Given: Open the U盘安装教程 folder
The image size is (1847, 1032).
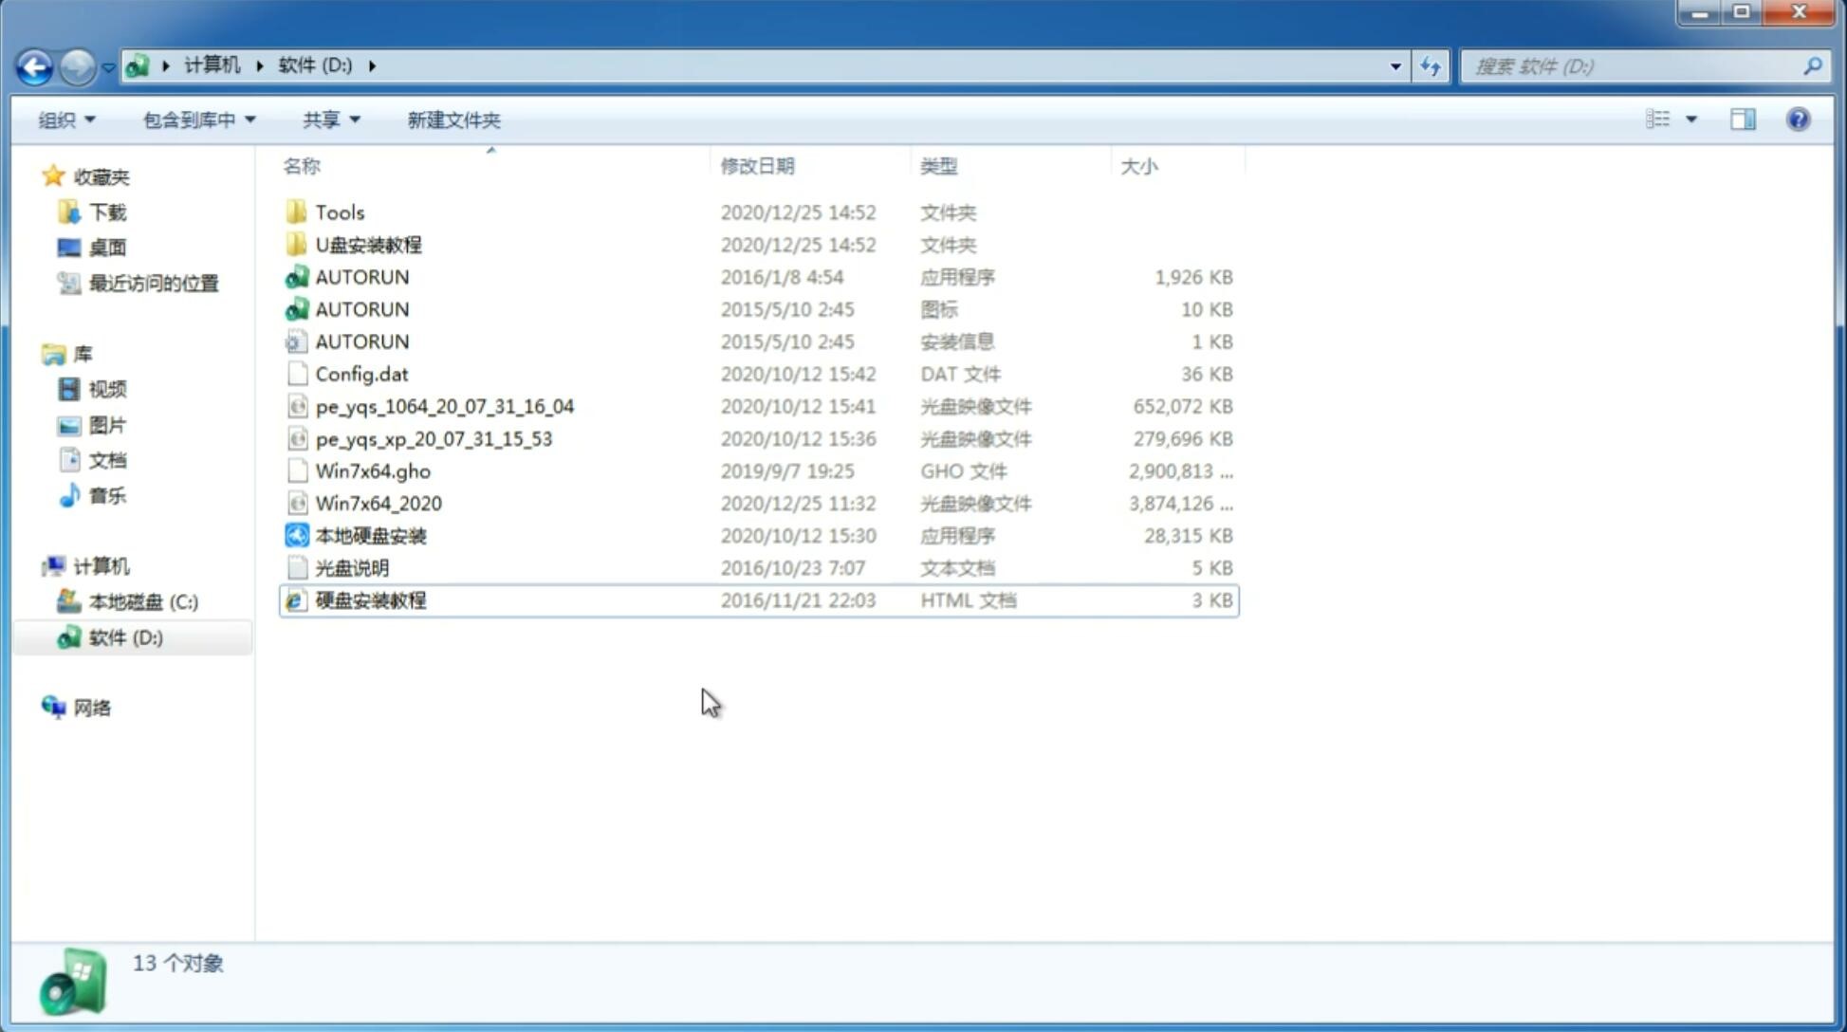Looking at the screenshot, I should click(x=369, y=245).
